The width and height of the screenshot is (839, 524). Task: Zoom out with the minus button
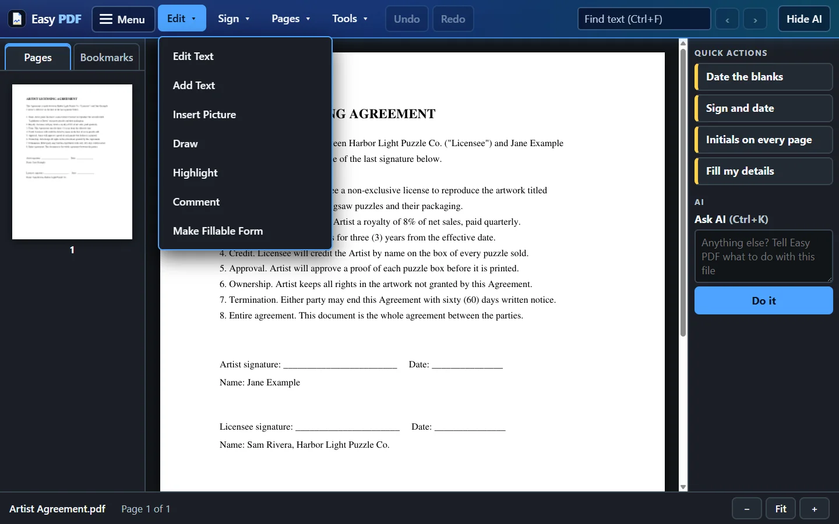click(x=747, y=509)
